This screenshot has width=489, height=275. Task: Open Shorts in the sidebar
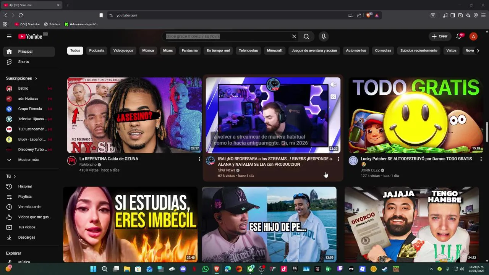click(29, 61)
